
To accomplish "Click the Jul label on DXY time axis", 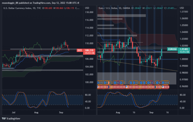I will 14,112.
